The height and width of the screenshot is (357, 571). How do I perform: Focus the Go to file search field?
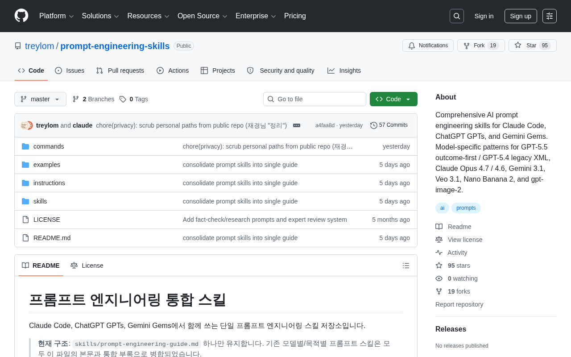(x=314, y=99)
